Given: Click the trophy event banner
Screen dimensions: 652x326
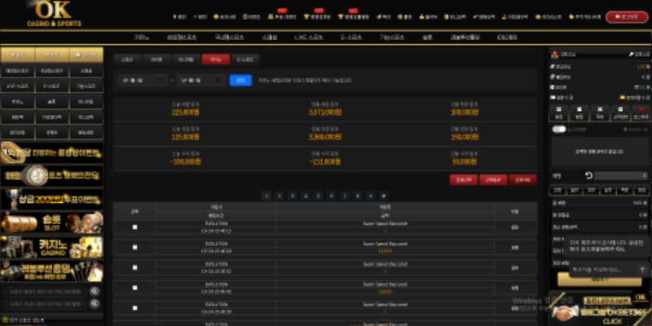Looking at the screenshot, I should pyautogui.click(x=52, y=198).
